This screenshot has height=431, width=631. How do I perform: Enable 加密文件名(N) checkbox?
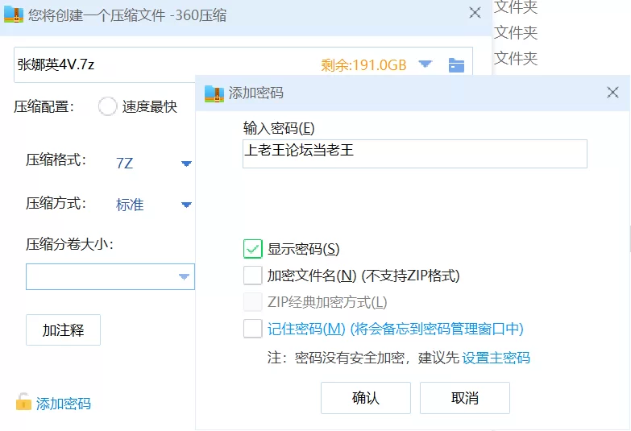pyautogui.click(x=253, y=276)
